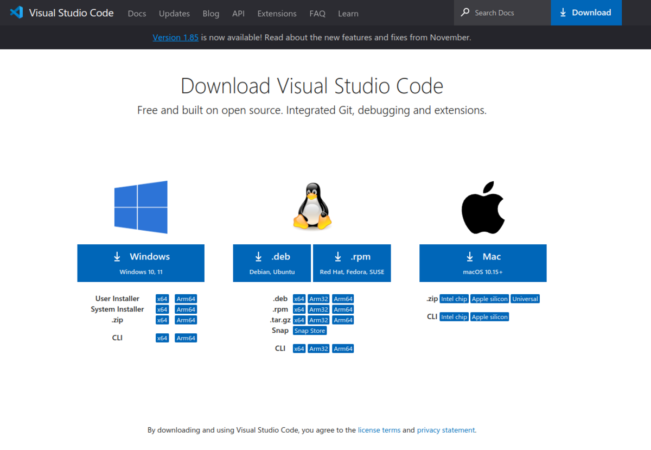Open the license terms link
Screen dimensions: 651x450
point(379,430)
